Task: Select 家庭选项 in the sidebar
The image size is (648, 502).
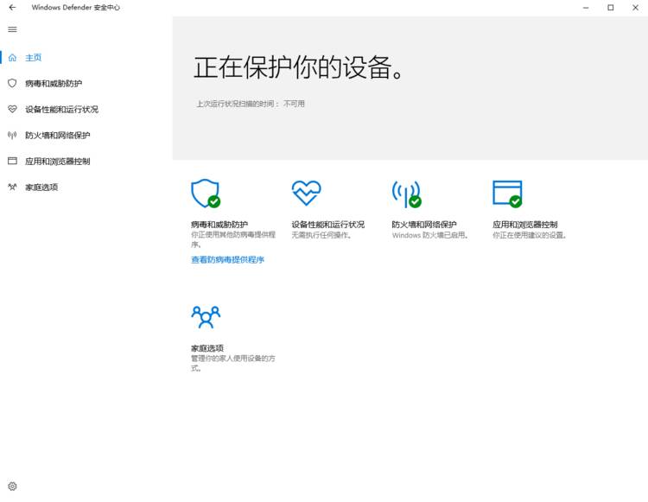Action: click(x=41, y=187)
